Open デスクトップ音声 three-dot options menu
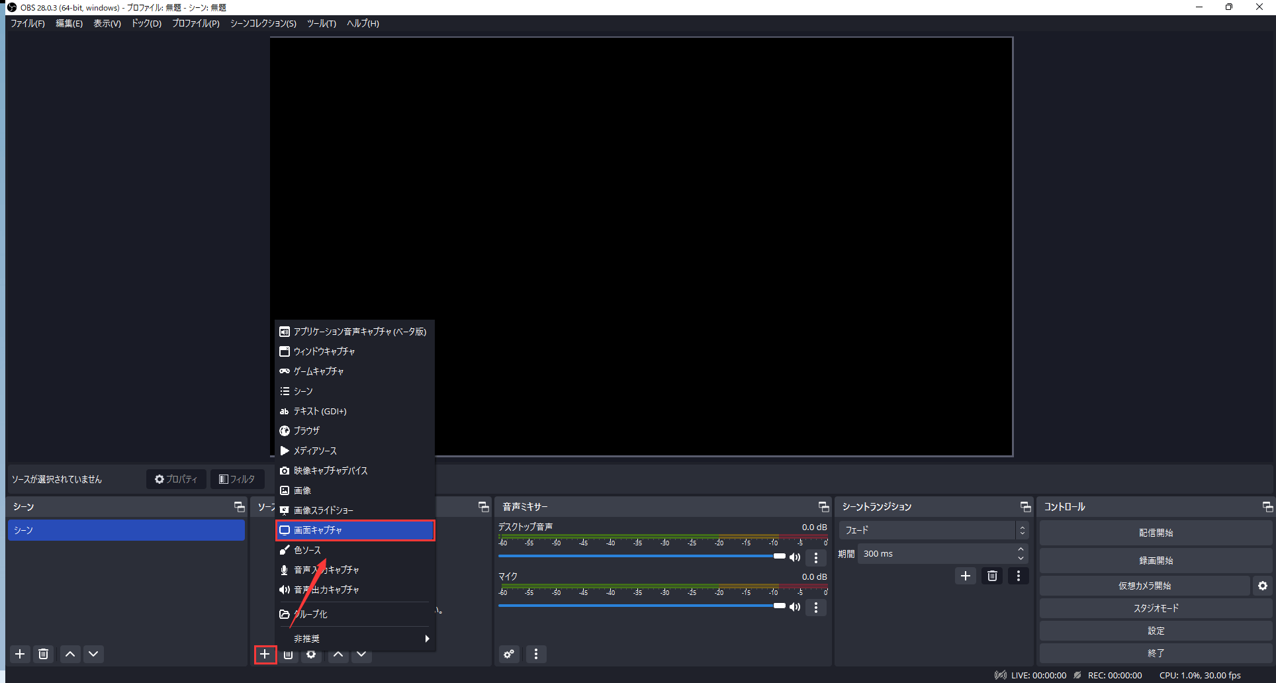The height and width of the screenshot is (683, 1276). tap(816, 558)
